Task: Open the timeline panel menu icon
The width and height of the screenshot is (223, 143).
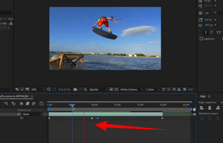Action: pyautogui.click(x=32, y=96)
